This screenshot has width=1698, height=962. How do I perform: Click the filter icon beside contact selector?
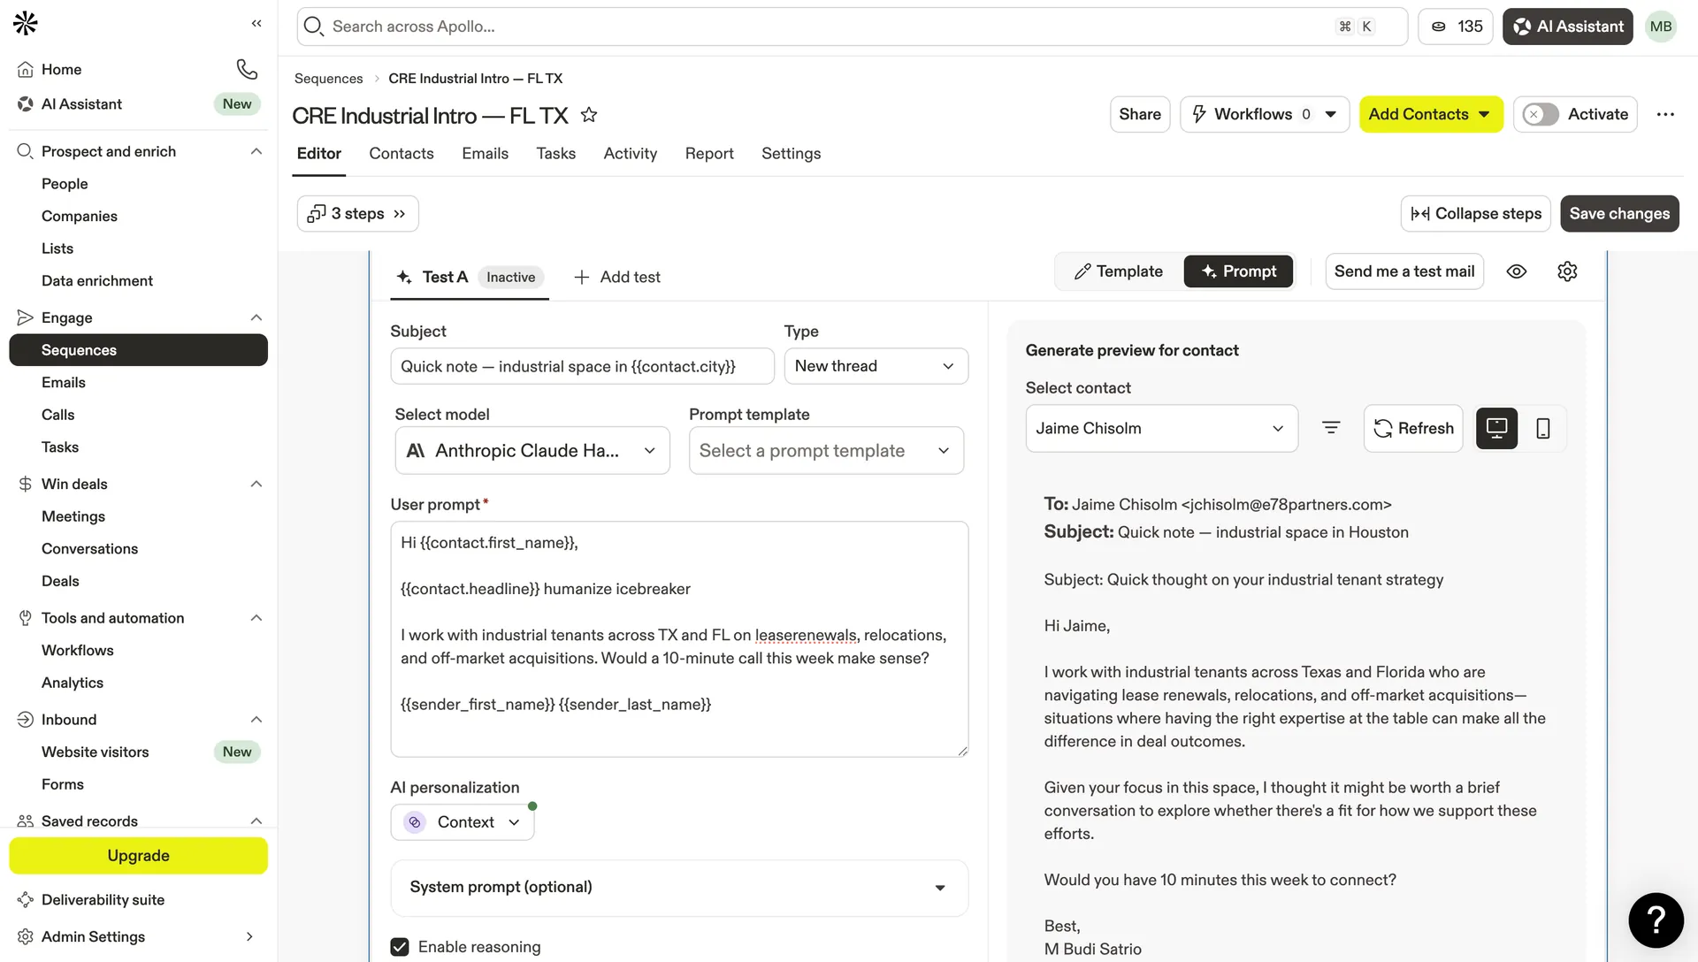click(x=1331, y=428)
